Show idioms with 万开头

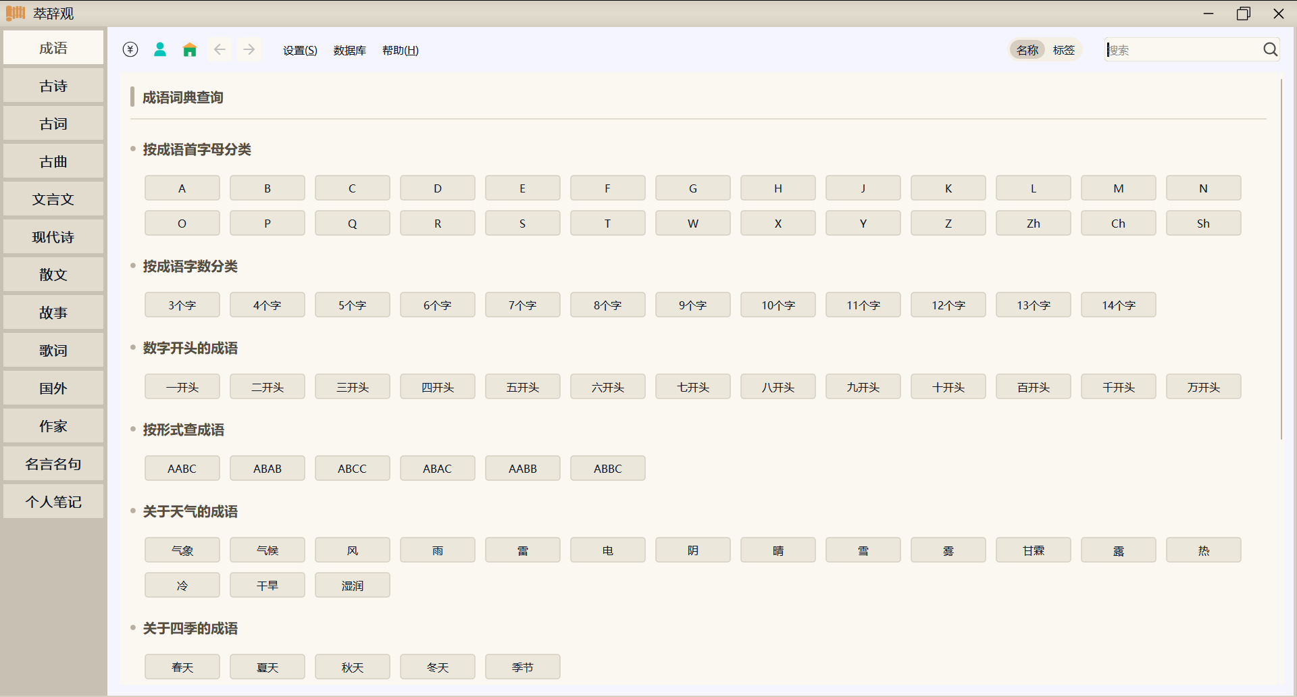1204,386
